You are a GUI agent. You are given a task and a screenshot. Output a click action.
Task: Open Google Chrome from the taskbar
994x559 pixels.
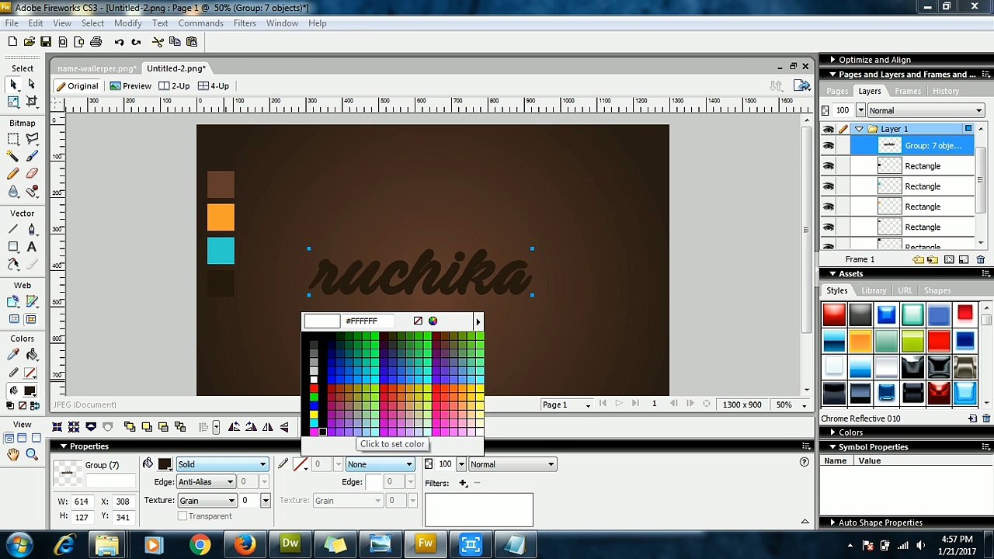(200, 545)
